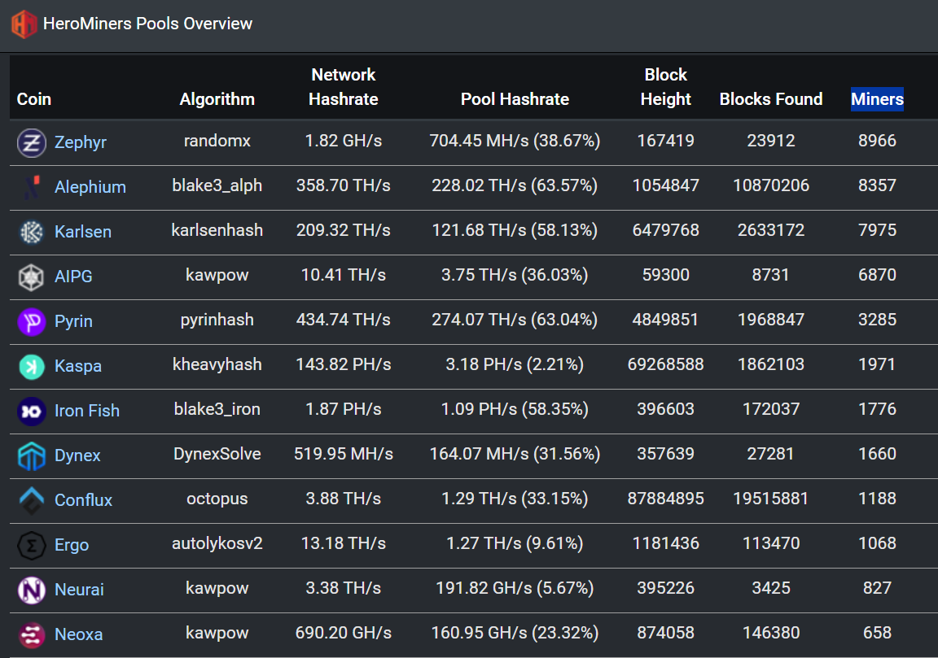Click the Conflux coin icon
Image resolution: width=938 pixels, height=658 pixels.
(32, 500)
